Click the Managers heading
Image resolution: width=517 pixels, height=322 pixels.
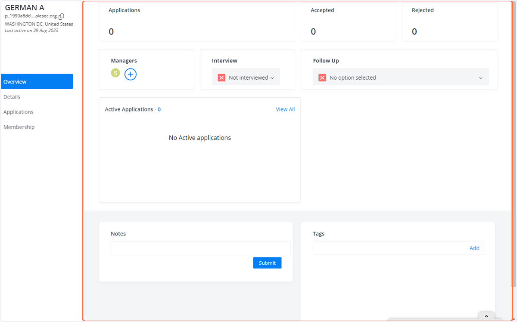click(x=124, y=61)
